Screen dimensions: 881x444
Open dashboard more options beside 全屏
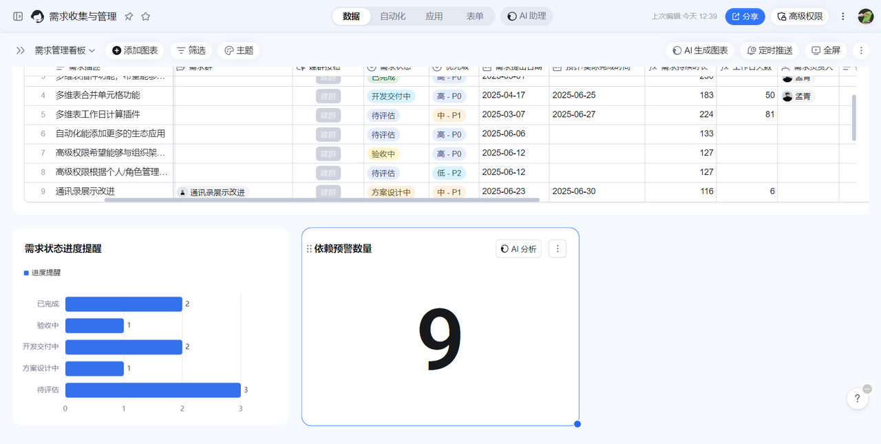861,50
